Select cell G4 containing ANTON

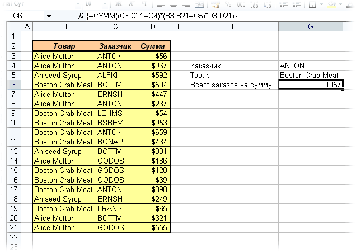point(311,66)
